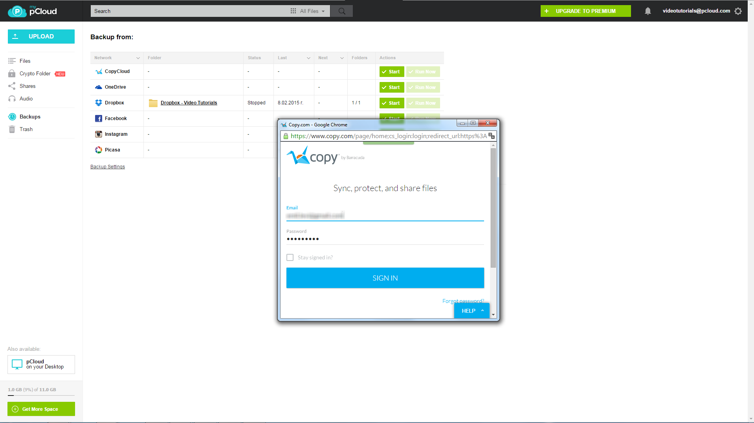Image resolution: width=754 pixels, height=423 pixels.
Task: Start the Dropbox backup
Action: pos(392,103)
